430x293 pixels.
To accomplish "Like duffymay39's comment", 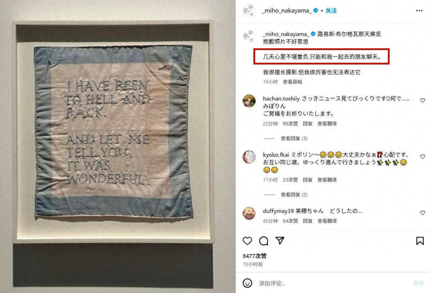I will [422, 213].
